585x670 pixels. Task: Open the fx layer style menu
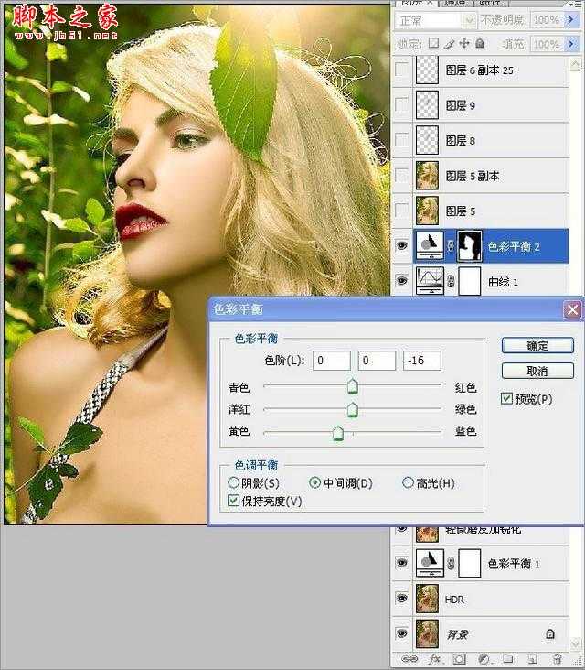point(435,659)
